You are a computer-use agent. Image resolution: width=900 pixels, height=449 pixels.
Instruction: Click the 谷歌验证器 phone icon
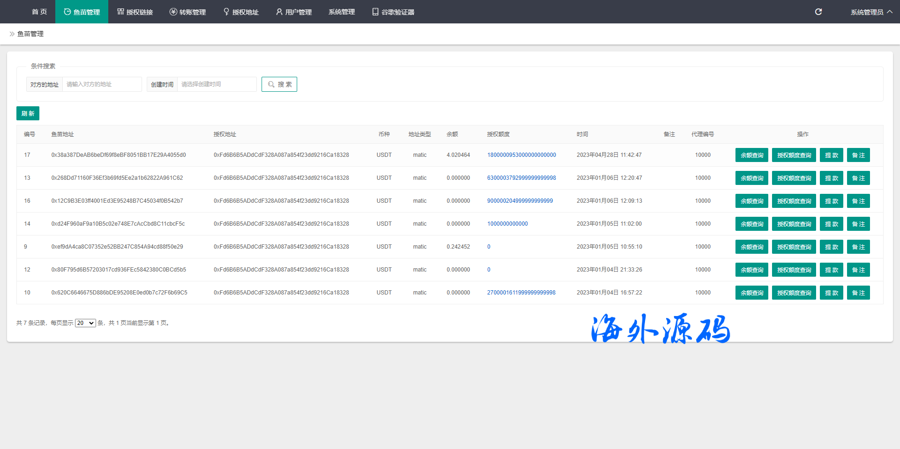click(x=375, y=12)
